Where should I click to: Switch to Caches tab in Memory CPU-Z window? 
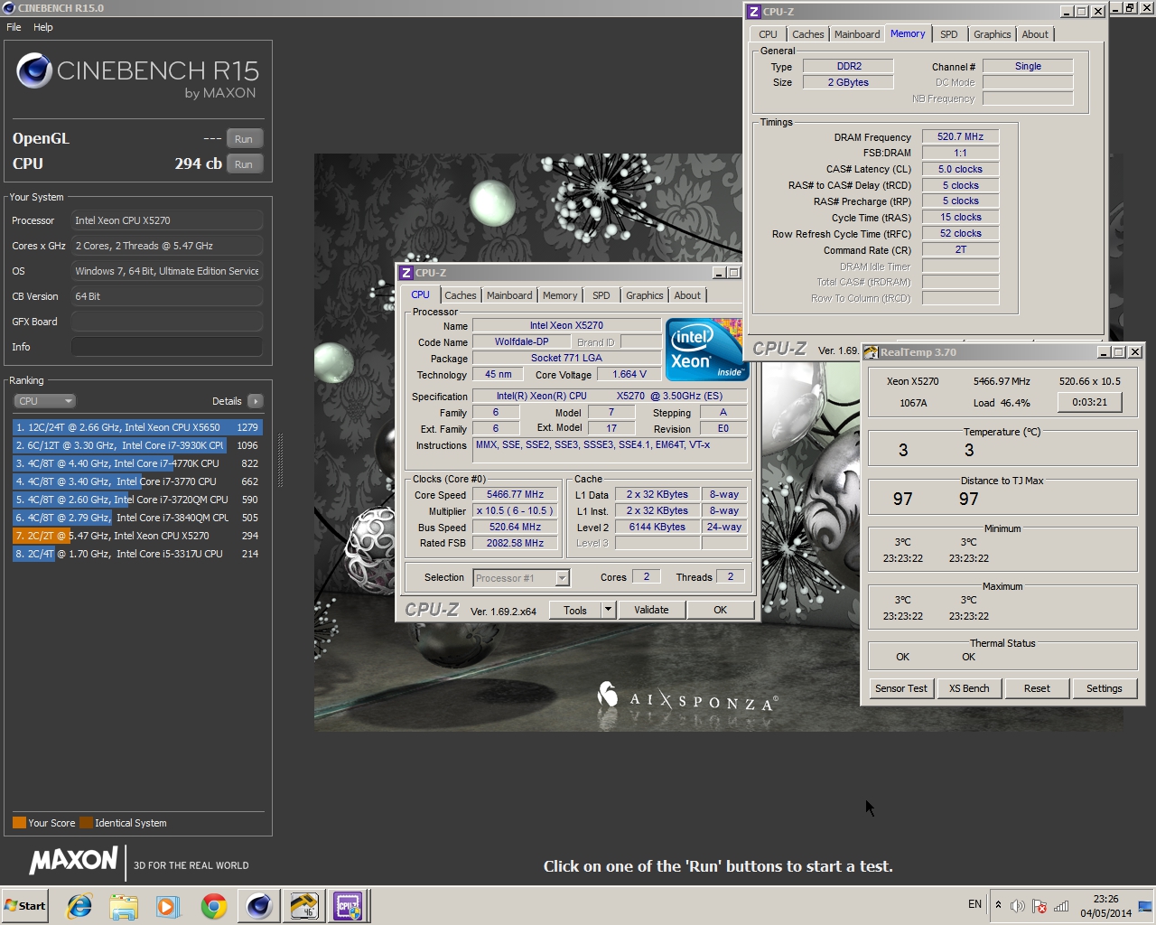[x=808, y=34]
